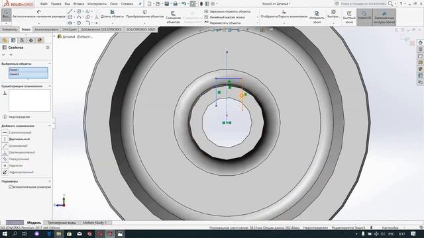Click Переместить объекты
The width and height of the screenshot is (424, 238).
[x=222, y=23]
